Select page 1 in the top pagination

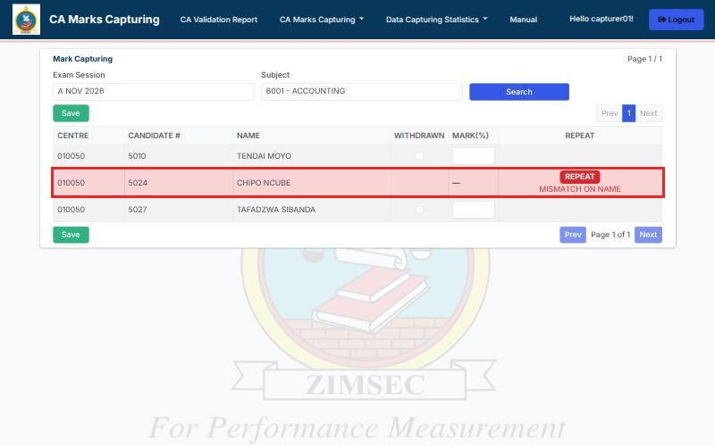[x=629, y=113]
